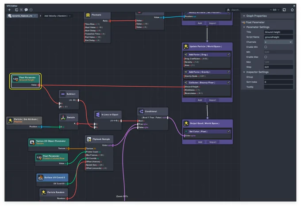Click the Float Parameter Ground Height node icon

(x=15, y=79)
